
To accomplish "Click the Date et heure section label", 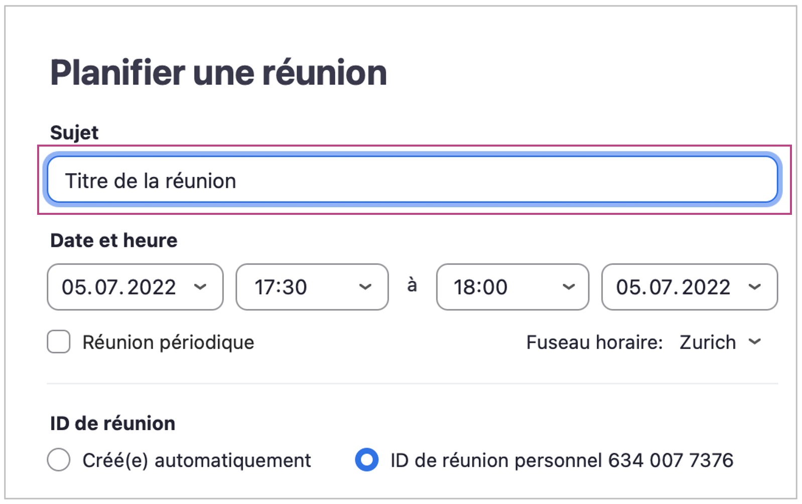I will (x=114, y=240).
